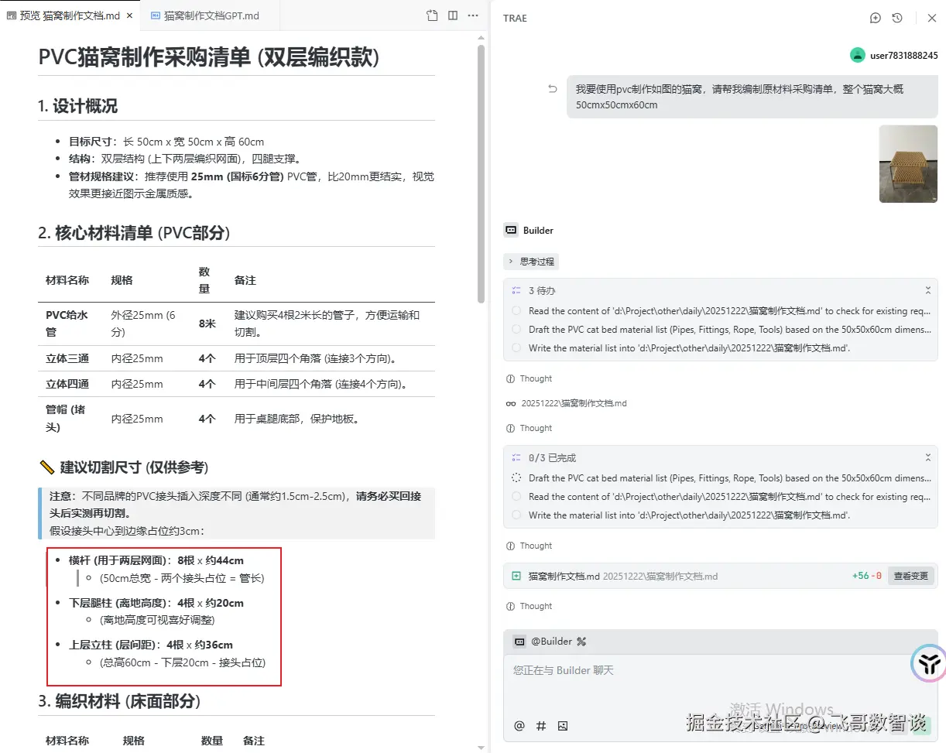Collapse the '0/3 已完成' todo list
Viewport: 946px width, 753px height.
coord(927,457)
